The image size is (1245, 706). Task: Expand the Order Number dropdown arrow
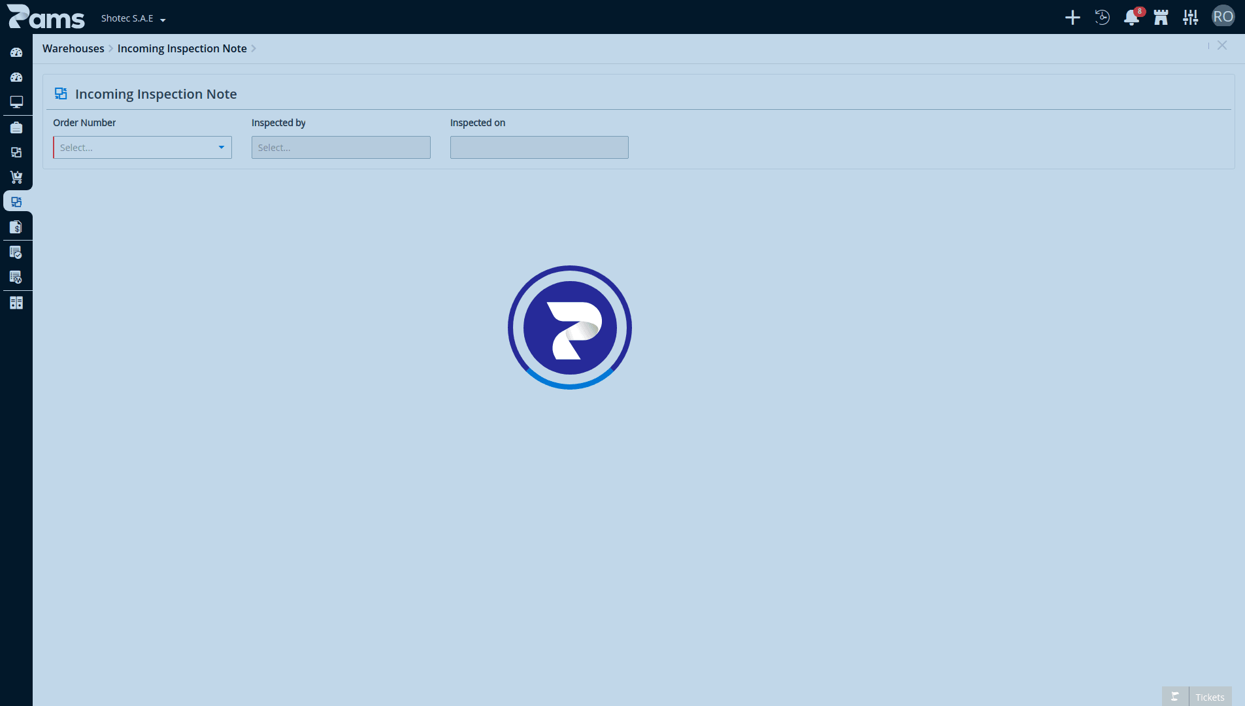pos(222,147)
